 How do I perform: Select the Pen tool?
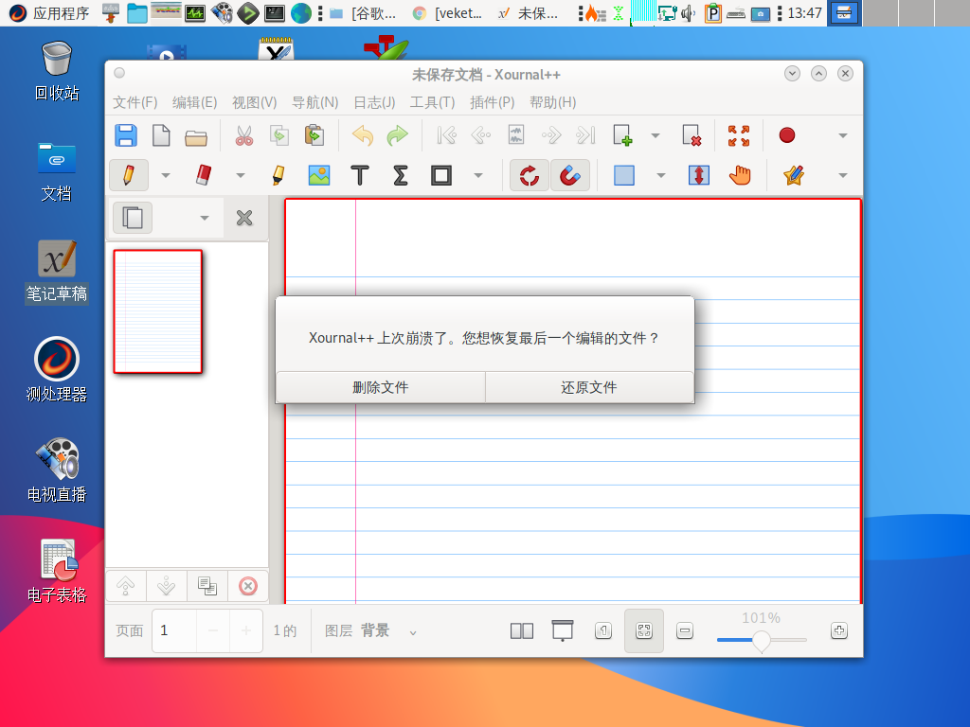click(129, 175)
